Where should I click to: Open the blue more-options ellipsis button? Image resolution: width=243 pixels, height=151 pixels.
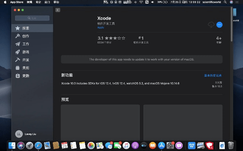pyautogui.click(x=219, y=25)
